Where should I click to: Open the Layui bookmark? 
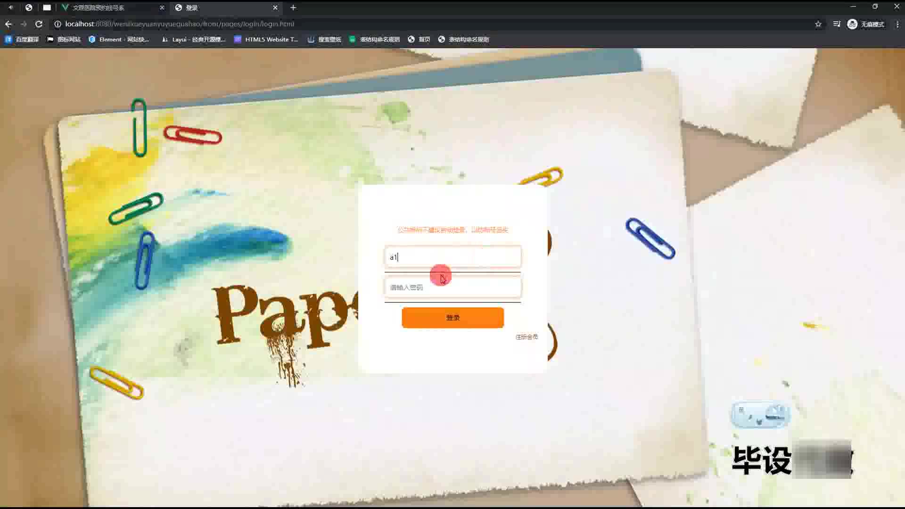194,40
